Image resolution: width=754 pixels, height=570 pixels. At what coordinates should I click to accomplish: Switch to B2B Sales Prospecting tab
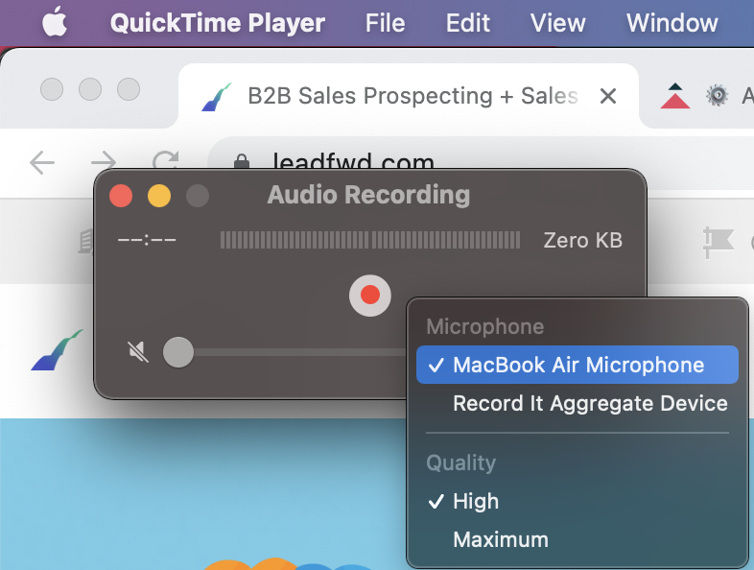408,96
